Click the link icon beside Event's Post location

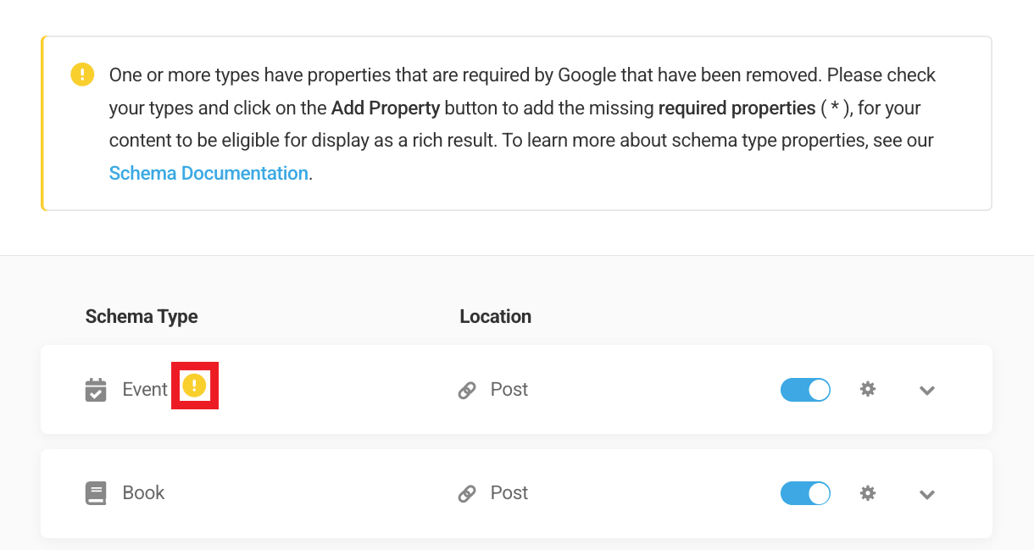[467, 389]
